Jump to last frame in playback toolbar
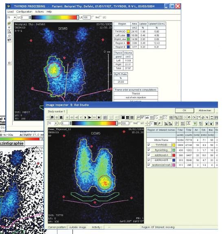This screenshot has height=234, width=222. [x=99, y=117]
